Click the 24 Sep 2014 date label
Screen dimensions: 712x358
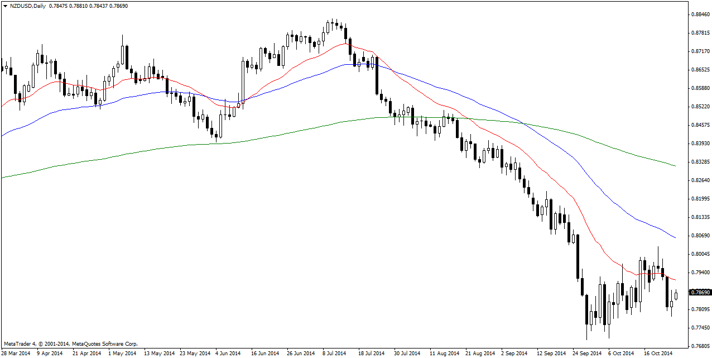click(x=586, y=353)
